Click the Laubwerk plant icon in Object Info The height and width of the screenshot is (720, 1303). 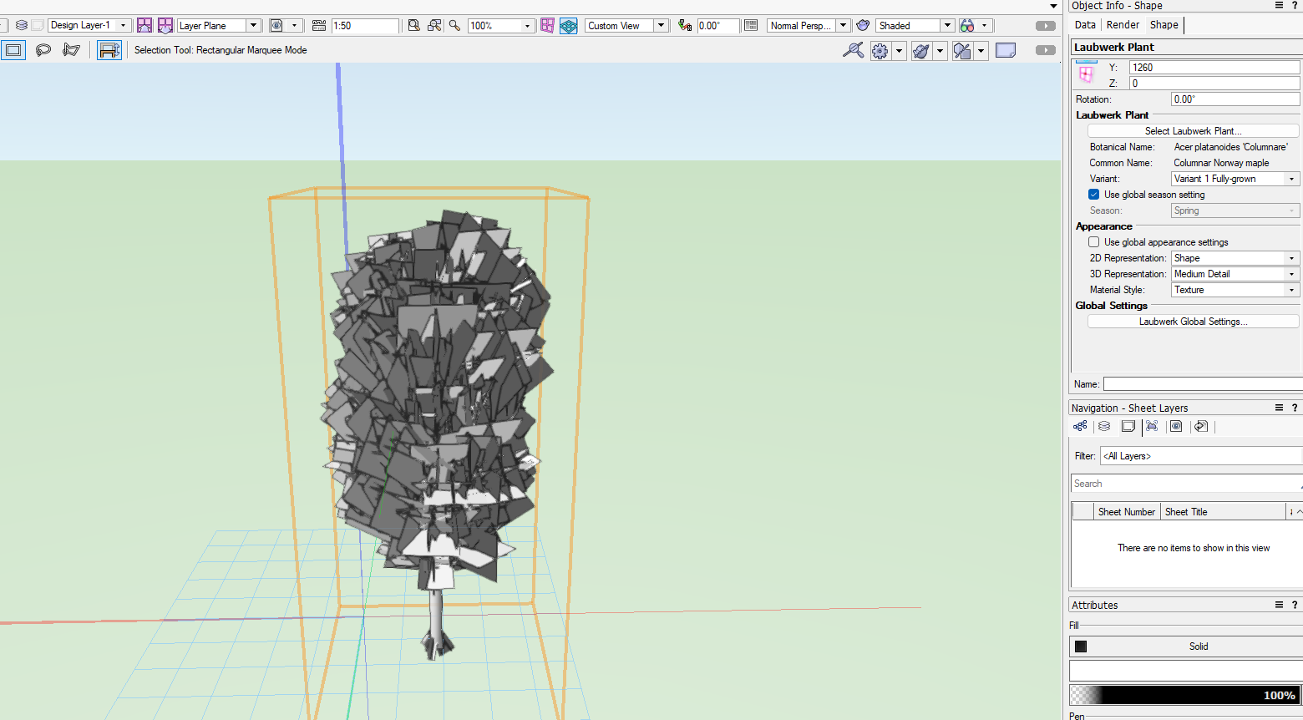pyautogui.click(x=1086, y=74)
